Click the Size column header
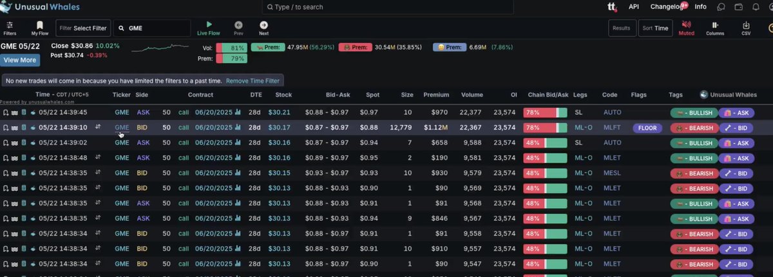This screenshot has width=773, height=277. 407,95
